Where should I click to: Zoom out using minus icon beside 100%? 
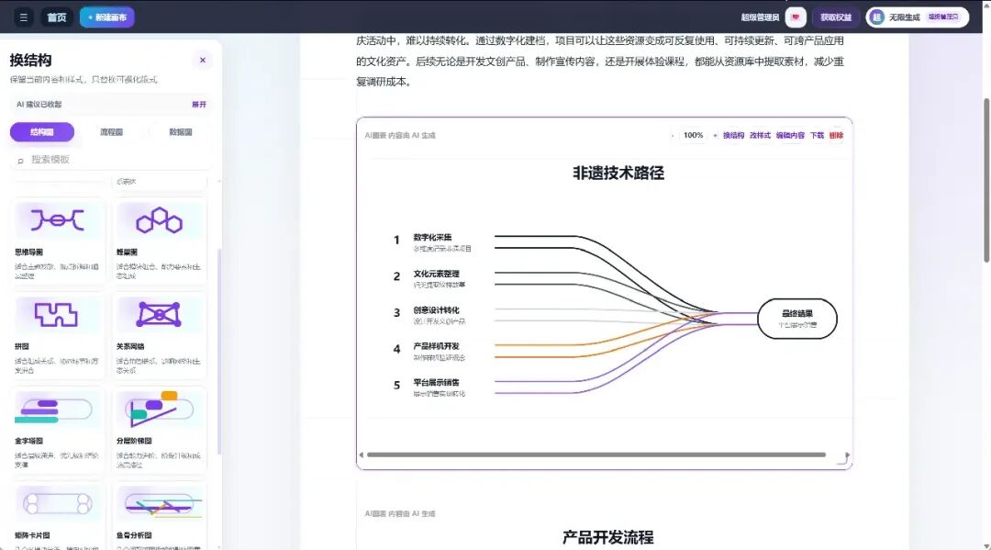[x=673, y=135]
